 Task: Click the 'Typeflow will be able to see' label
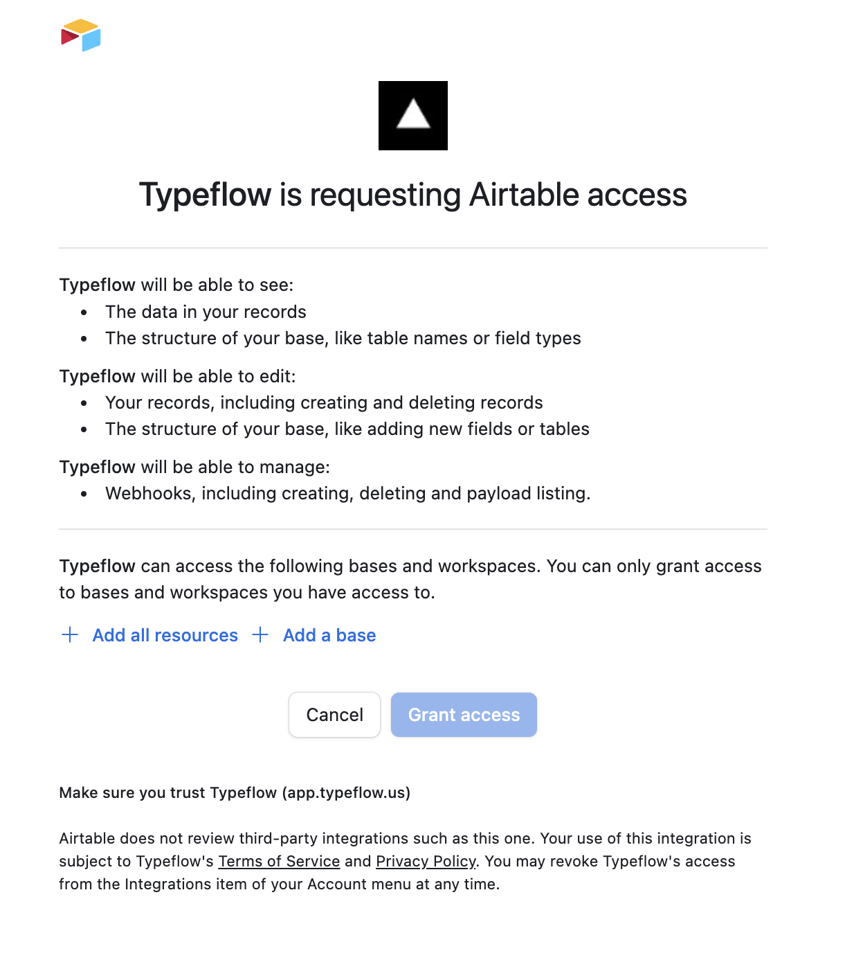[x=176, y=285]
